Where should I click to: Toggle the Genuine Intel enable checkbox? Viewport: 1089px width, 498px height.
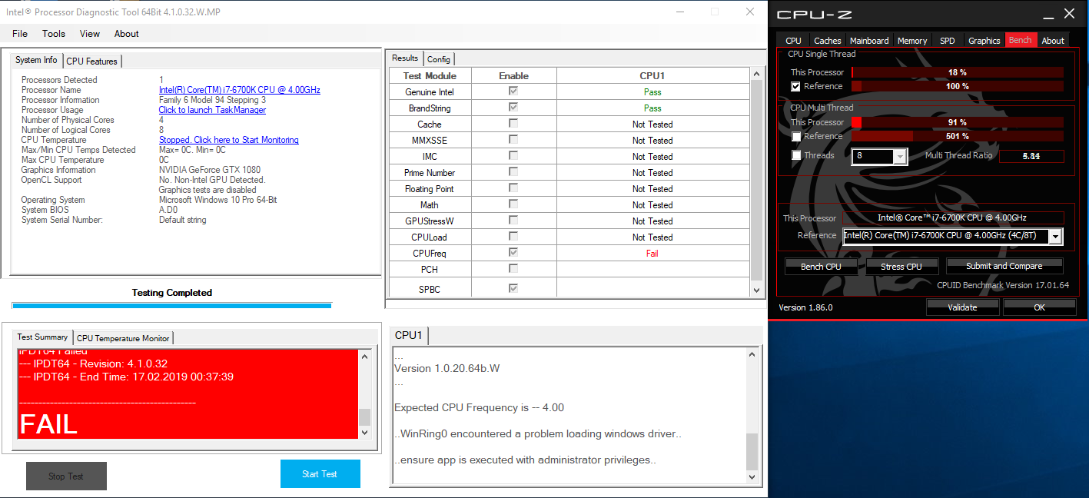point(513,91)
